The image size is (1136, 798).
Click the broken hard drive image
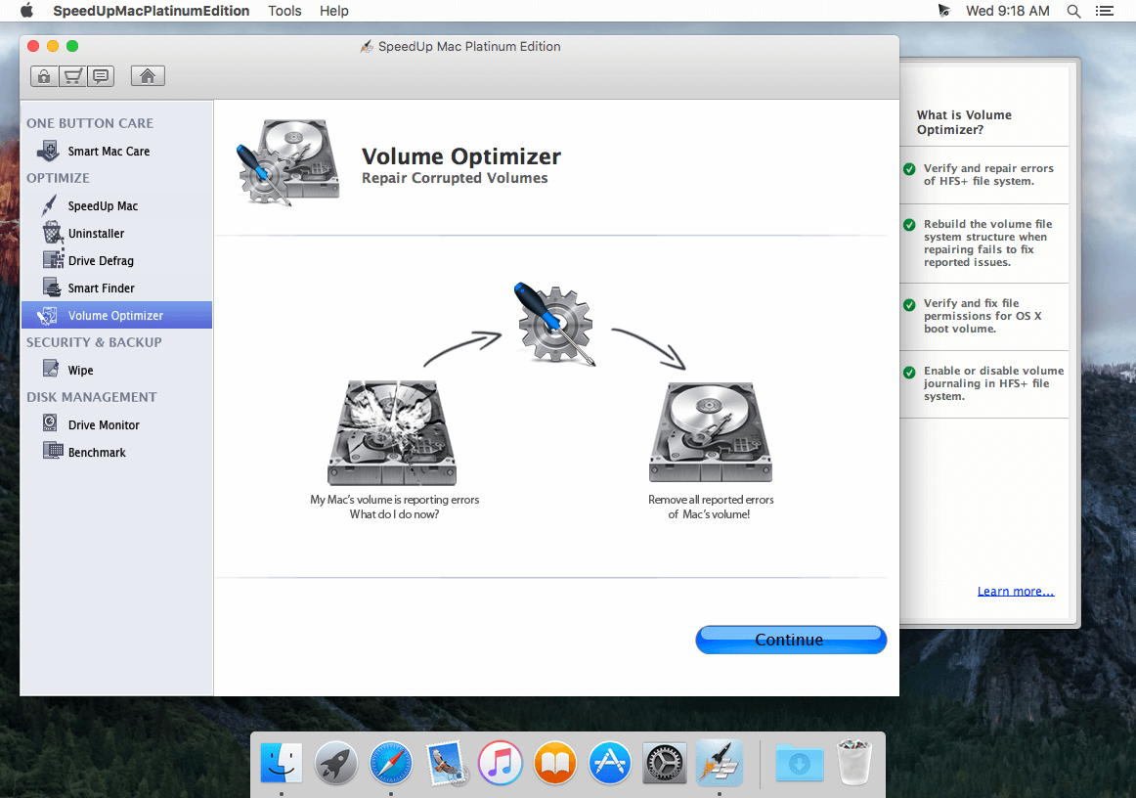(392, 432)
